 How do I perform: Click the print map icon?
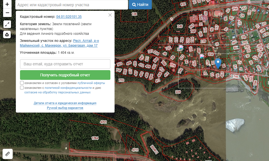click(x=7, y=35)
